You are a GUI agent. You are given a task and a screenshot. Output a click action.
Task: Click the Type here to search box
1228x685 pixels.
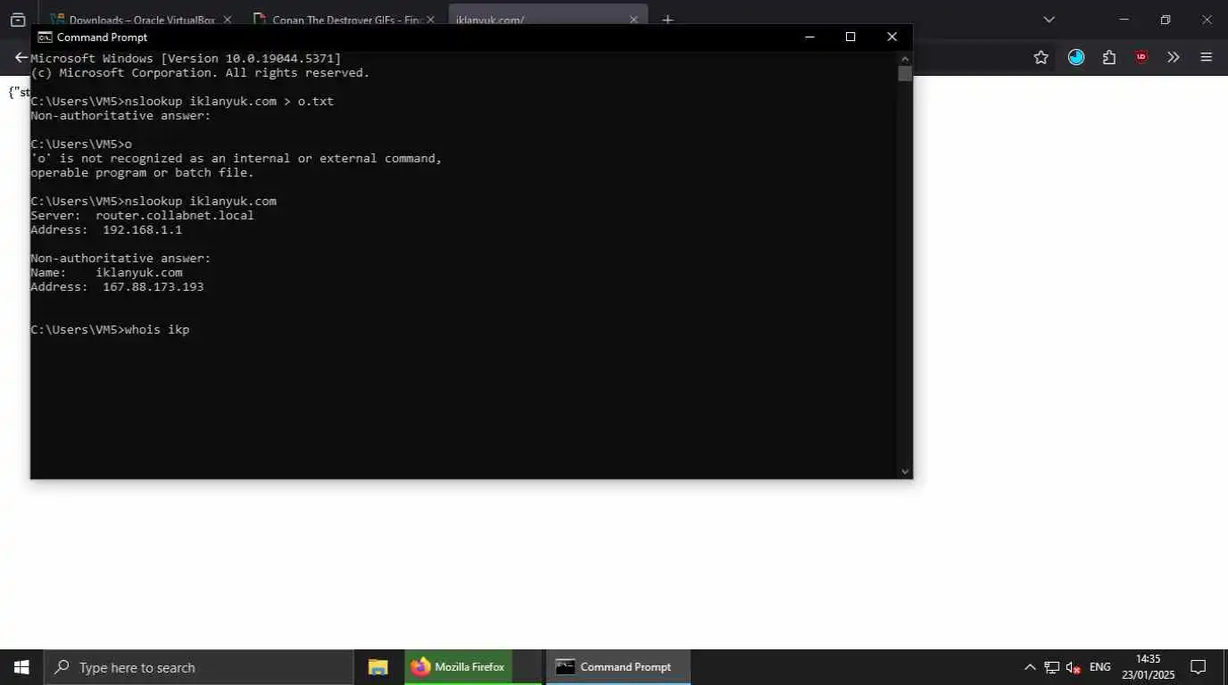pyautogui.click(x=198, y=667)
